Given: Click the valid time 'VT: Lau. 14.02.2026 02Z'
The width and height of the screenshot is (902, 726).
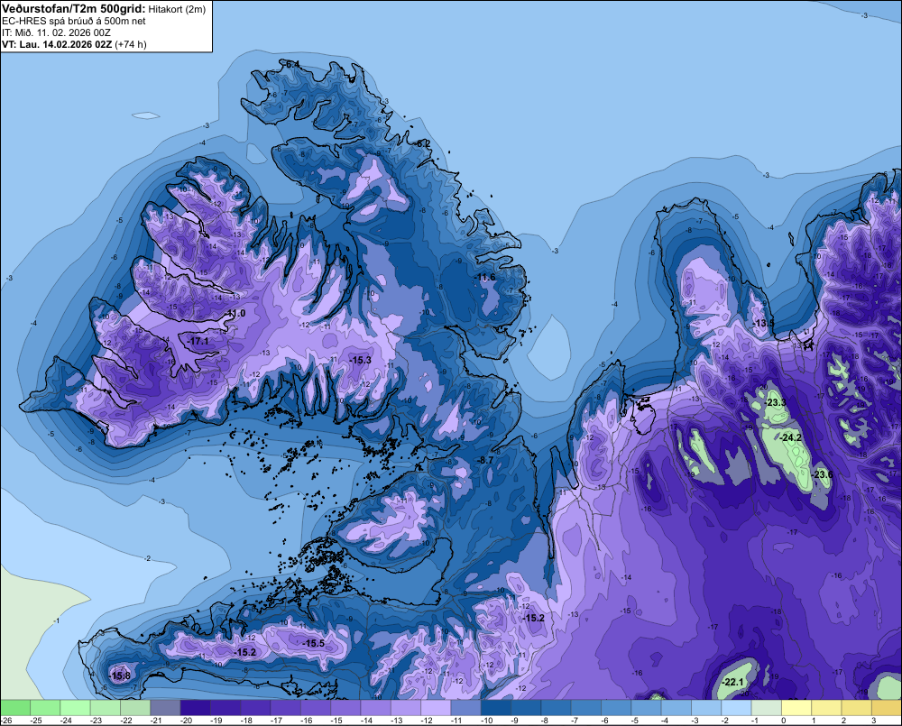Looking at the screenshot, I should pyautogui.click(x=57, y=44).
